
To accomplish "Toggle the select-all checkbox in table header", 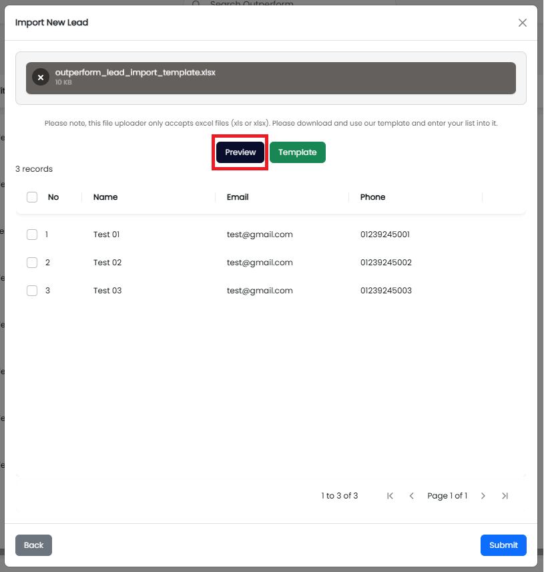I will (x=32, y=197).
